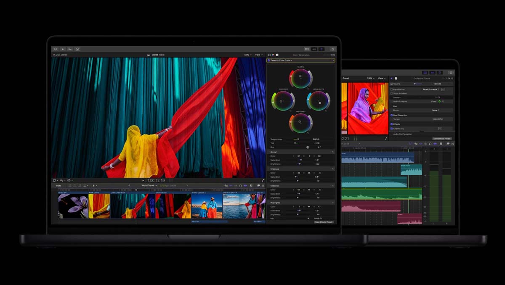
Task: Switch to the inspector workspace tab, rear laptop
Action: click(439, 72)
